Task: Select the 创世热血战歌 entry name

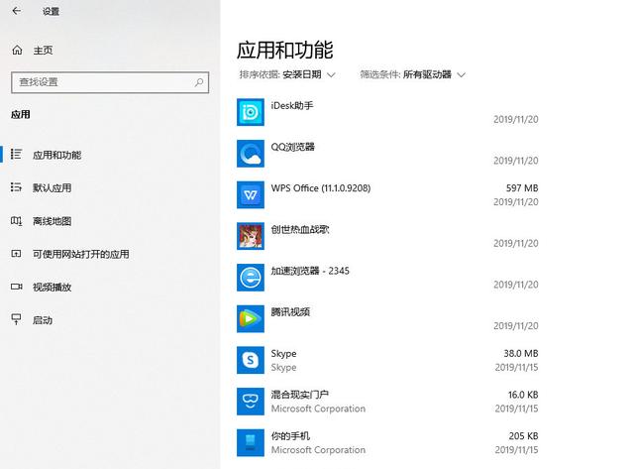Action: (300, 229)
